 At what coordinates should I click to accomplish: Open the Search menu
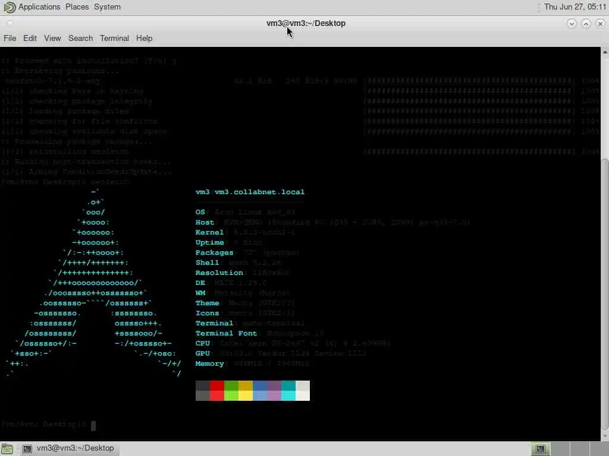click(x=80, y=38)
